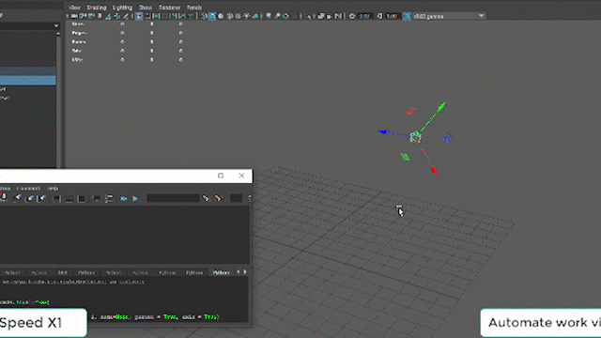
Task: Click the View Transform color management icon
Action: coord(407,16)
